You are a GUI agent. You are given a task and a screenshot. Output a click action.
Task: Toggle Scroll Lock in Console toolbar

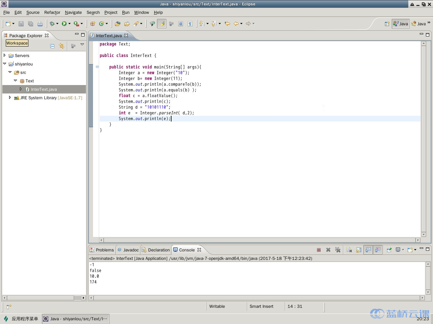(x=359, y=250)
